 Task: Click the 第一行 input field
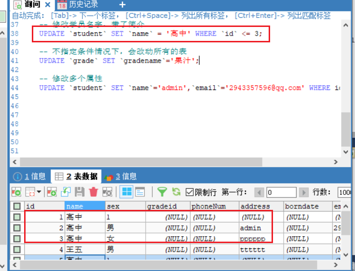(281, 193)
